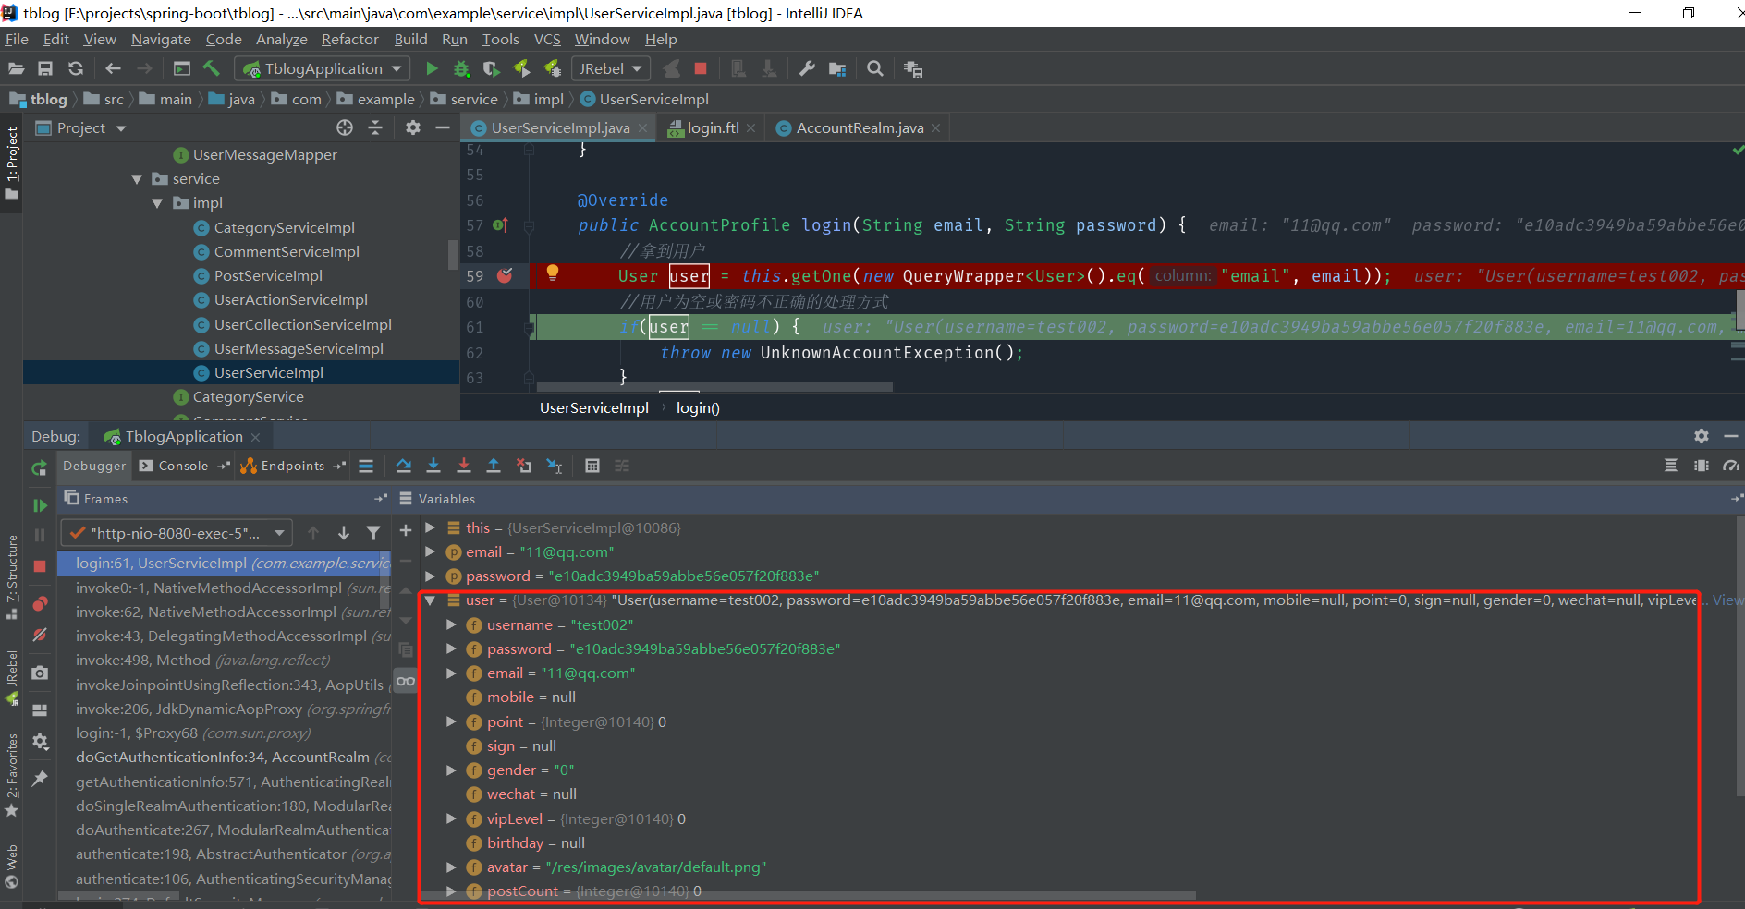The height and width of the screenshot is (909, 1745).
Task: Click the camera thread dump icon
Action: coord(39,673)
